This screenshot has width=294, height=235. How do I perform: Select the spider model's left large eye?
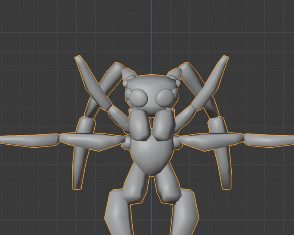coord(138,98)
